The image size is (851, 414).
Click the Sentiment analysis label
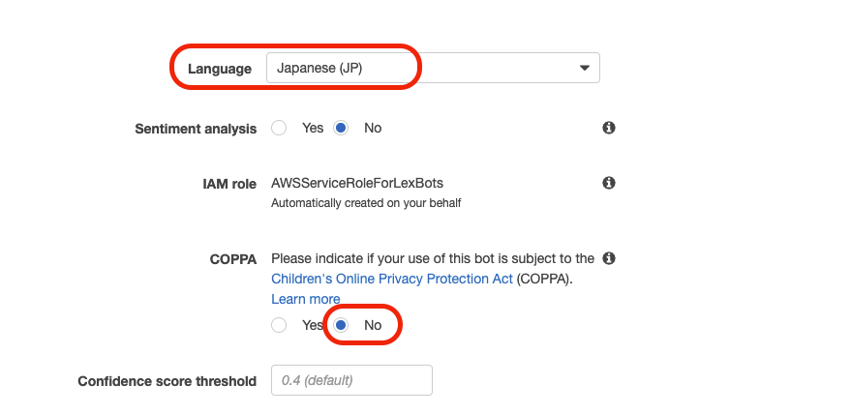[x=196, y=130]
